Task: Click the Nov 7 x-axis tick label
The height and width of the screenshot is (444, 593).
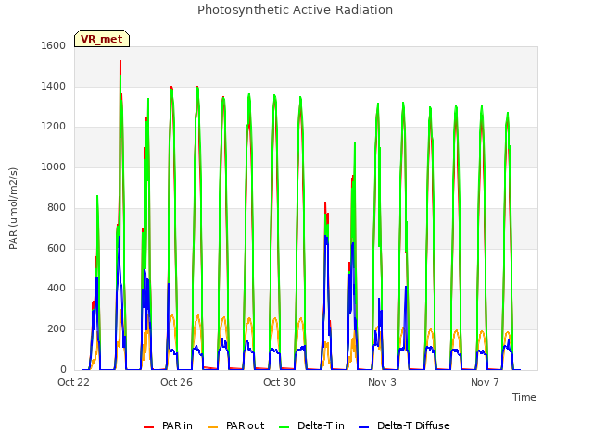Action: click(485, 382)
